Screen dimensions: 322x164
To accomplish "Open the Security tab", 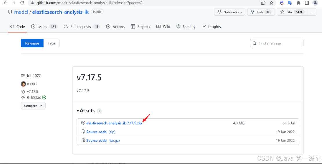I will (x=186, y=26).
